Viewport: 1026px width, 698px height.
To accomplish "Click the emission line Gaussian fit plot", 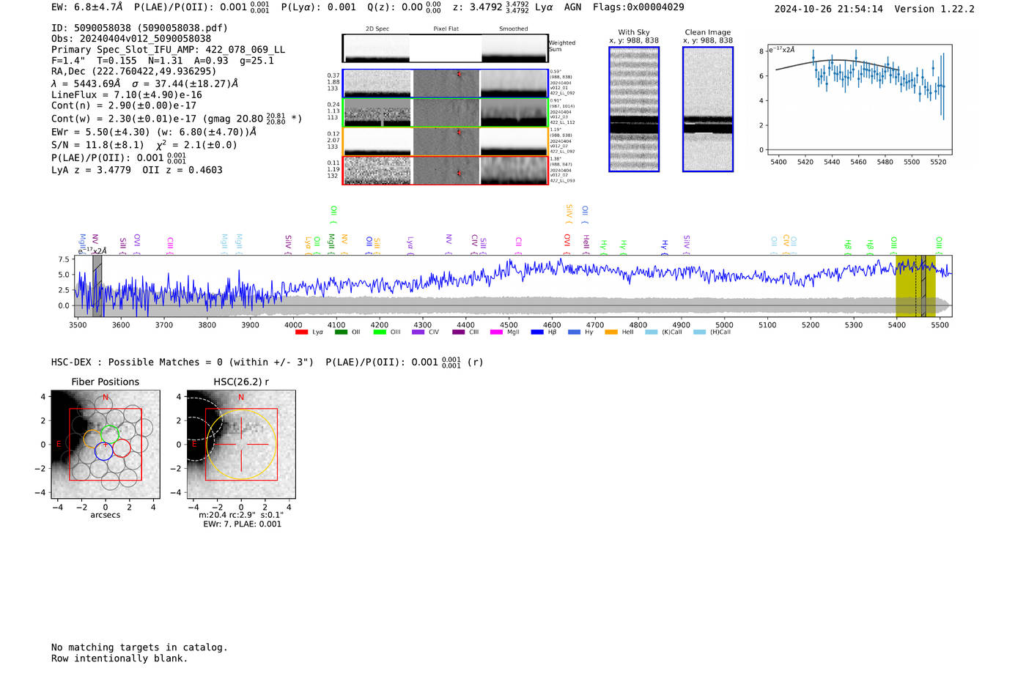I will pos(859,100).
